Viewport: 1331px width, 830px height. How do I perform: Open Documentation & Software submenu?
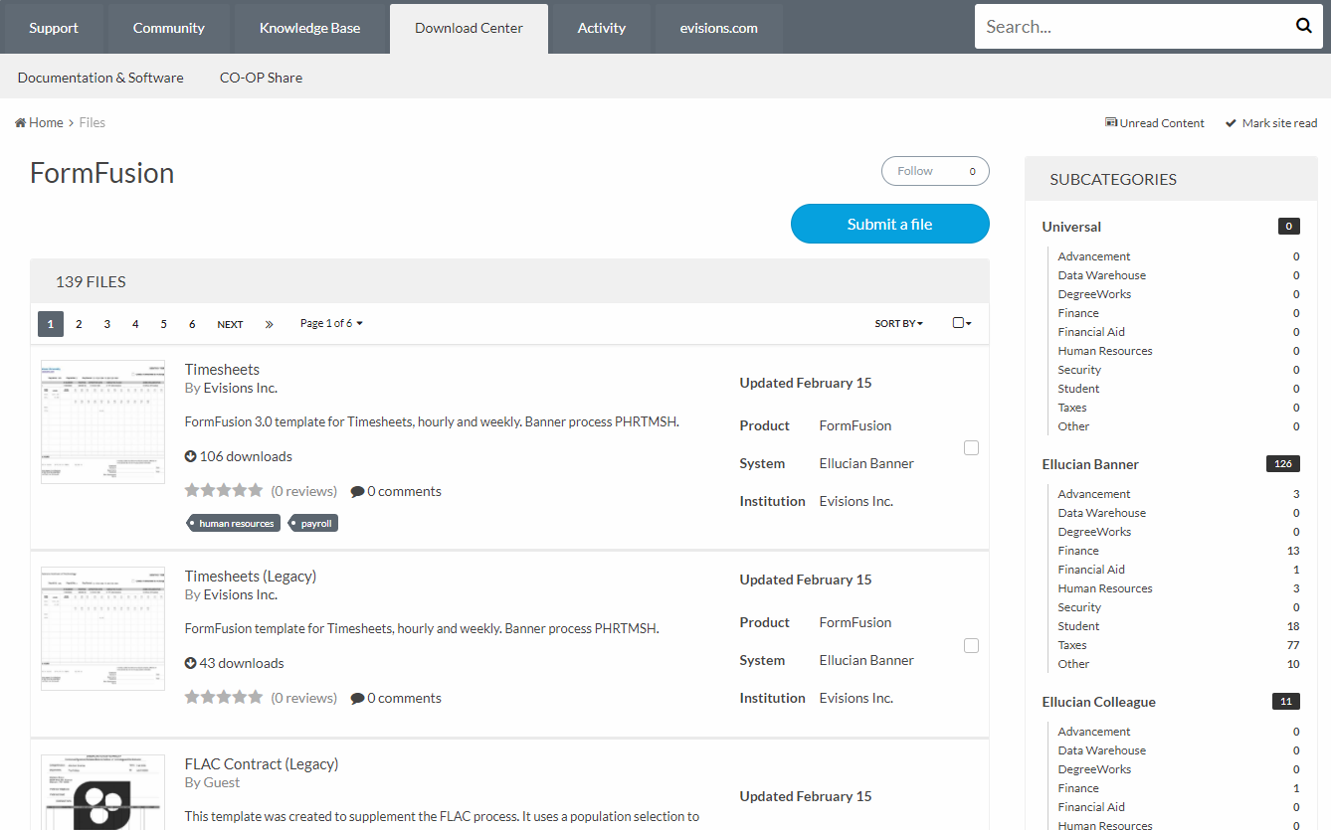click(100, 78)
